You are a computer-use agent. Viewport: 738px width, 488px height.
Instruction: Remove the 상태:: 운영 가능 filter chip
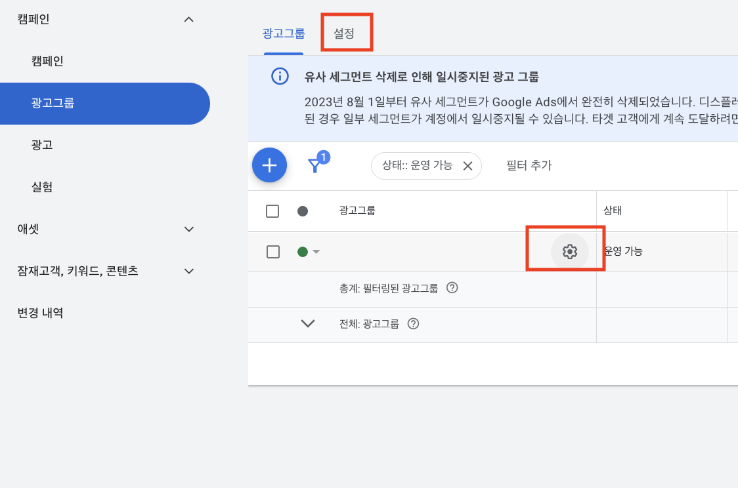[467, 166]
